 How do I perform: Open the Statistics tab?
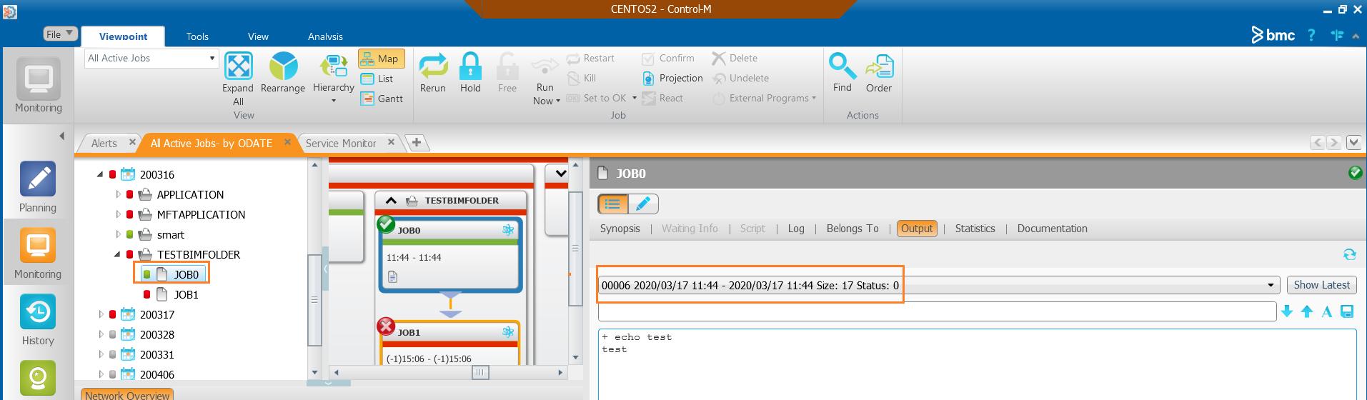(x=975, y=229)
